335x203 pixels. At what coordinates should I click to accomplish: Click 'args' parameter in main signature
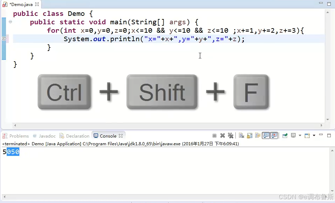tap(178, 22)
